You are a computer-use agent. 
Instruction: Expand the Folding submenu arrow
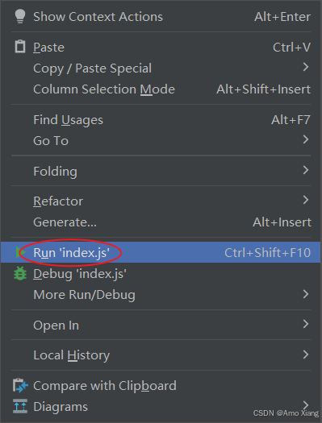coord(306,170)
